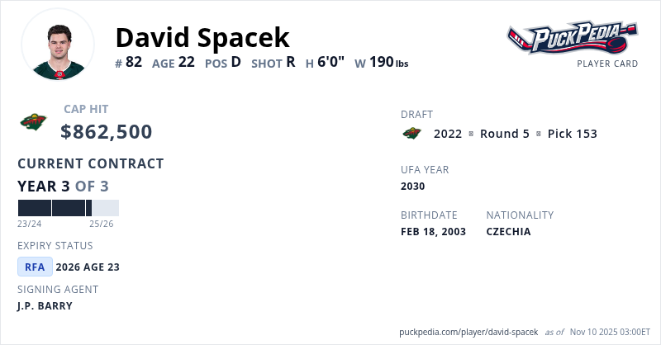Click the Pick 153 draft text

click(572, 134)
